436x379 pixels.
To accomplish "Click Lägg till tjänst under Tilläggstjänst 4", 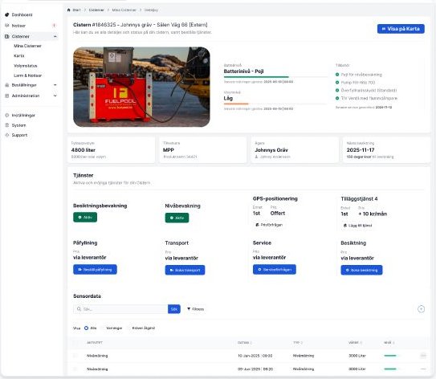I will (x=357, y=226).
